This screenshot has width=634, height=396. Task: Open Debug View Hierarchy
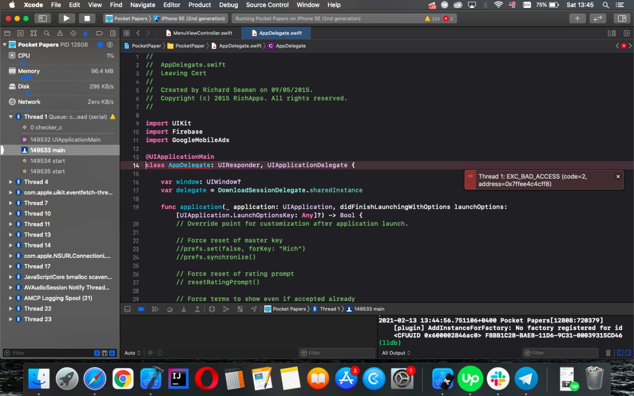click(212, 309)
